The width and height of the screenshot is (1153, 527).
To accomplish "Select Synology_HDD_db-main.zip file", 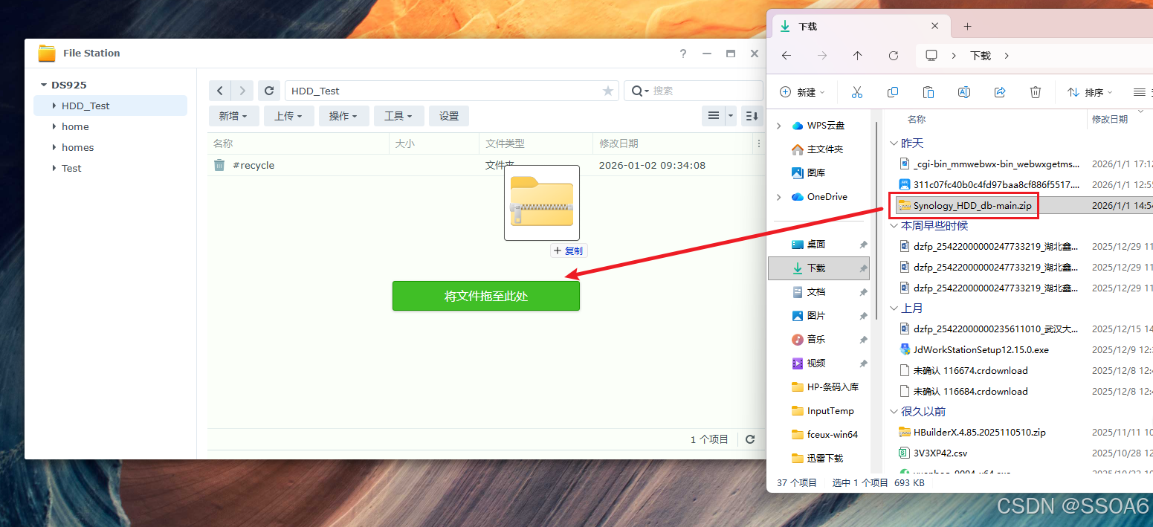I will tap(974, 205).
